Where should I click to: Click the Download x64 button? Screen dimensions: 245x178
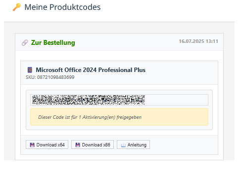[47, 144]
